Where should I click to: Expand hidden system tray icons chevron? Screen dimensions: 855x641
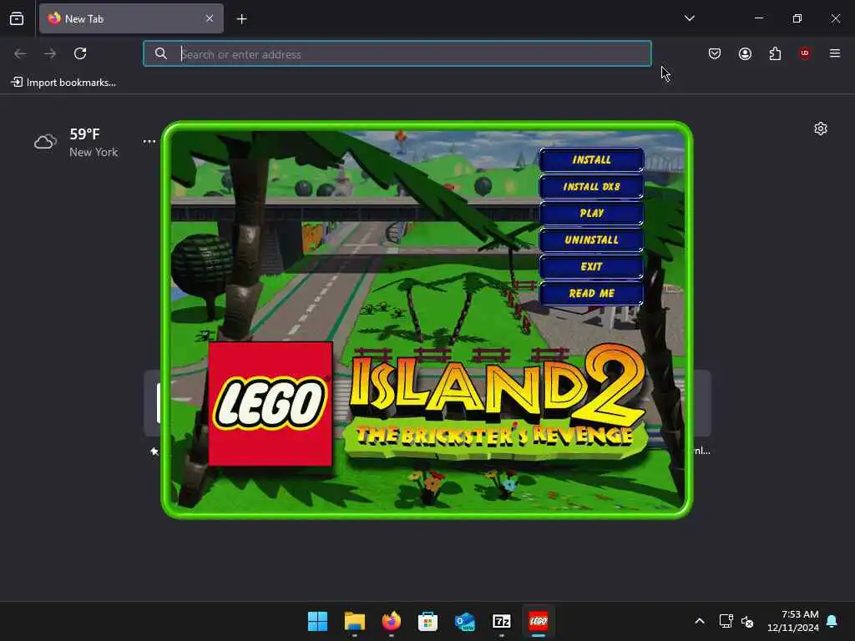(700, 621)
